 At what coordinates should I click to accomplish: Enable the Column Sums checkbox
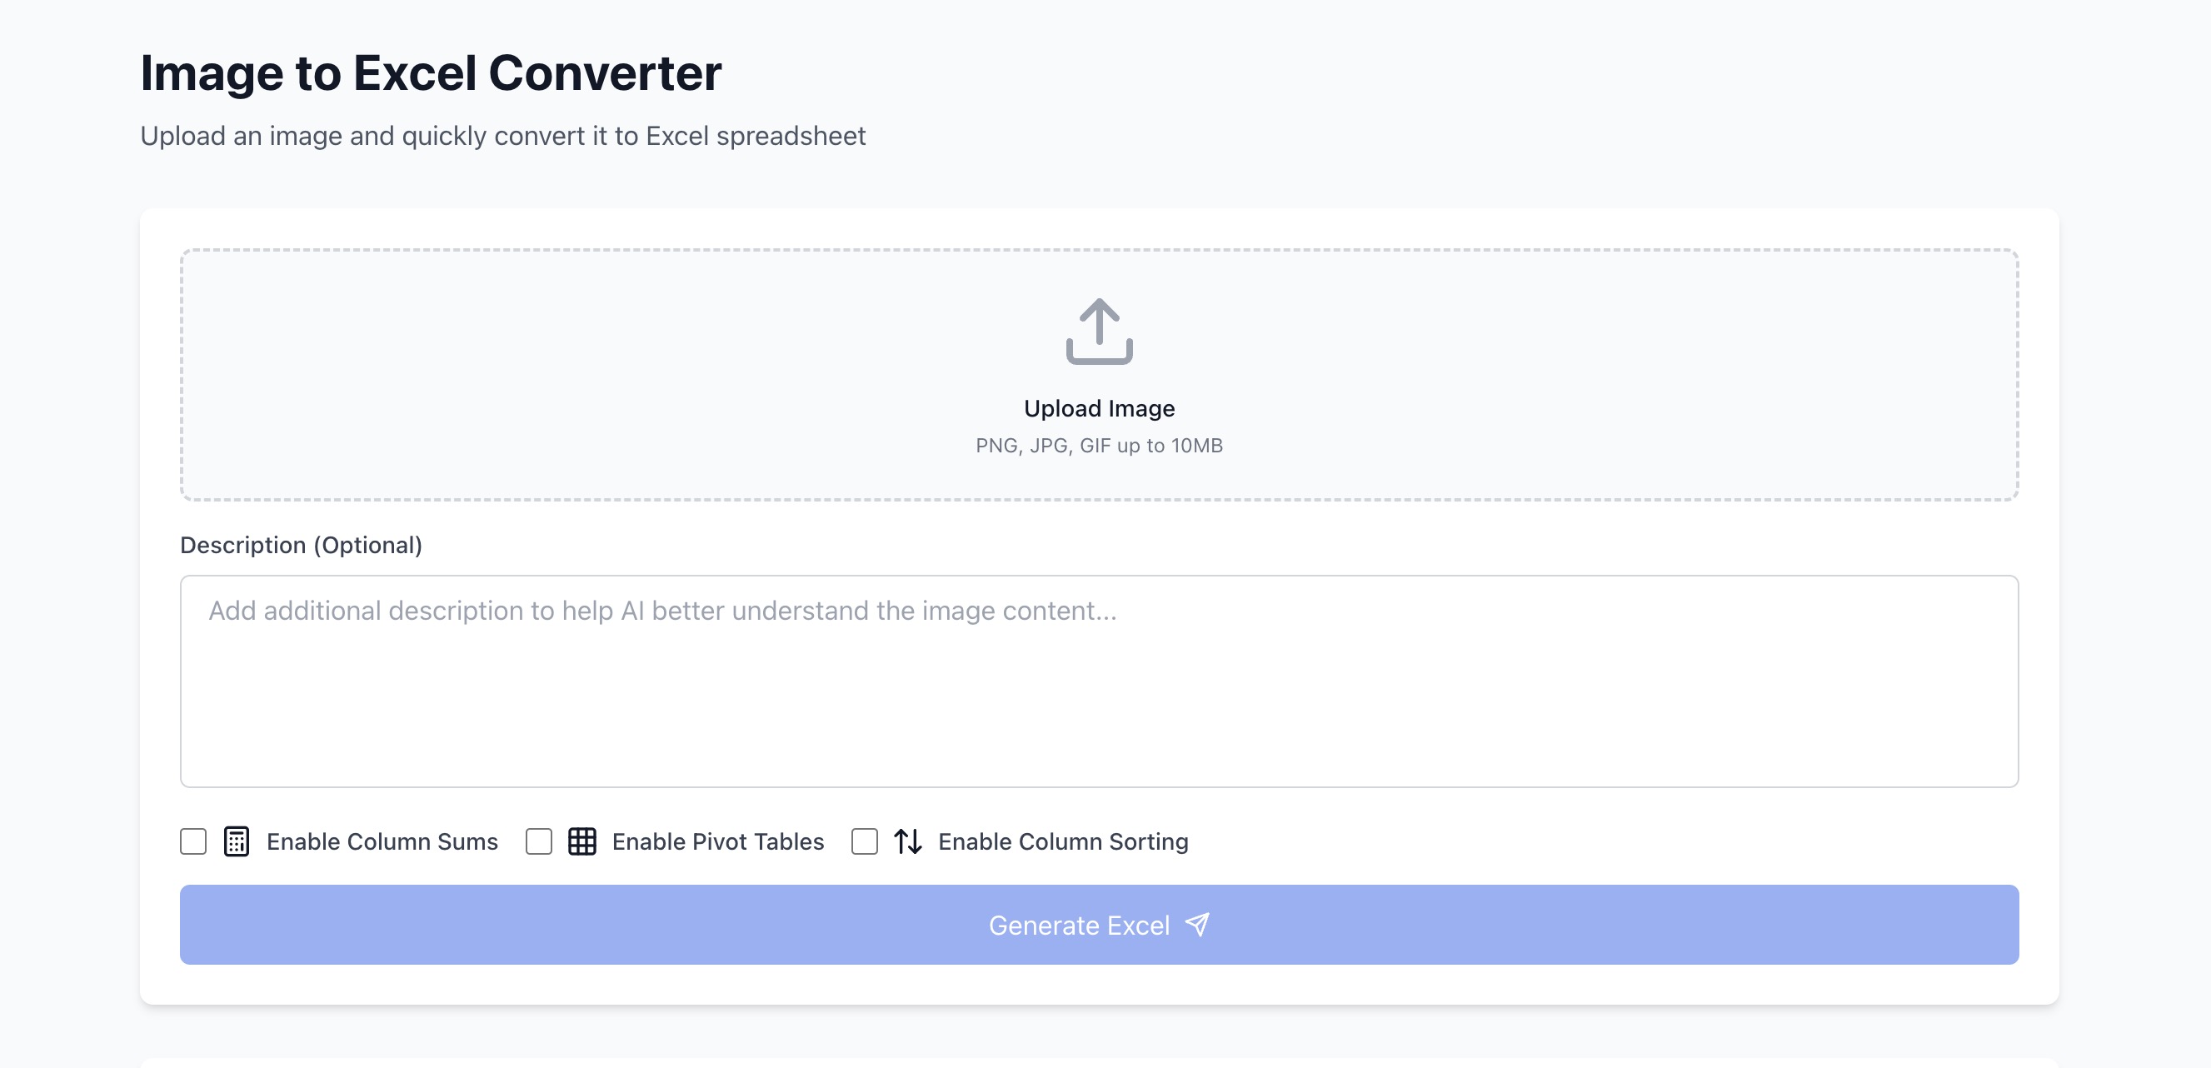[193, 841]
